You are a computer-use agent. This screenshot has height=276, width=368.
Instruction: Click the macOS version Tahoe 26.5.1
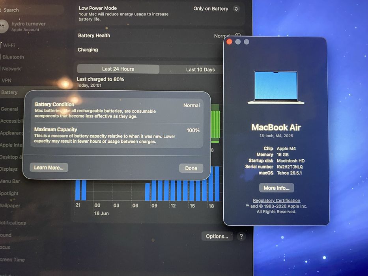tap(290, 173)
